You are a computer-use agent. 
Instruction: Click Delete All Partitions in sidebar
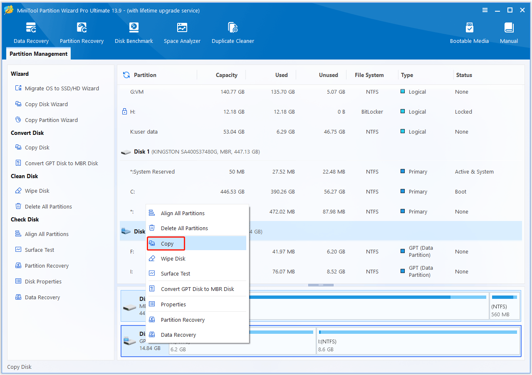pos(43,206)
